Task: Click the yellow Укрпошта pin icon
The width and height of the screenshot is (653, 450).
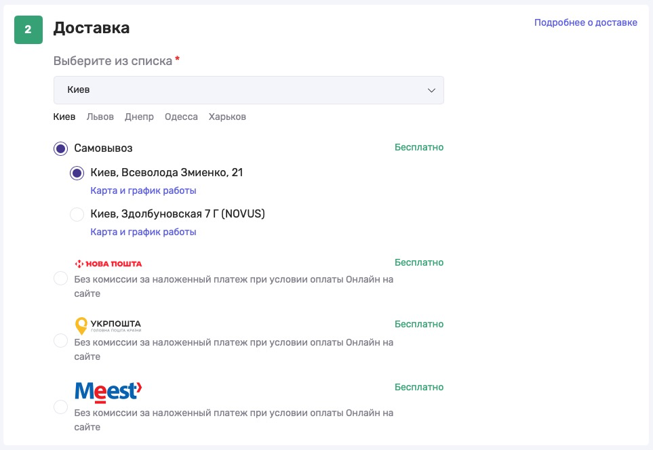Action: [x=80, y=323]
